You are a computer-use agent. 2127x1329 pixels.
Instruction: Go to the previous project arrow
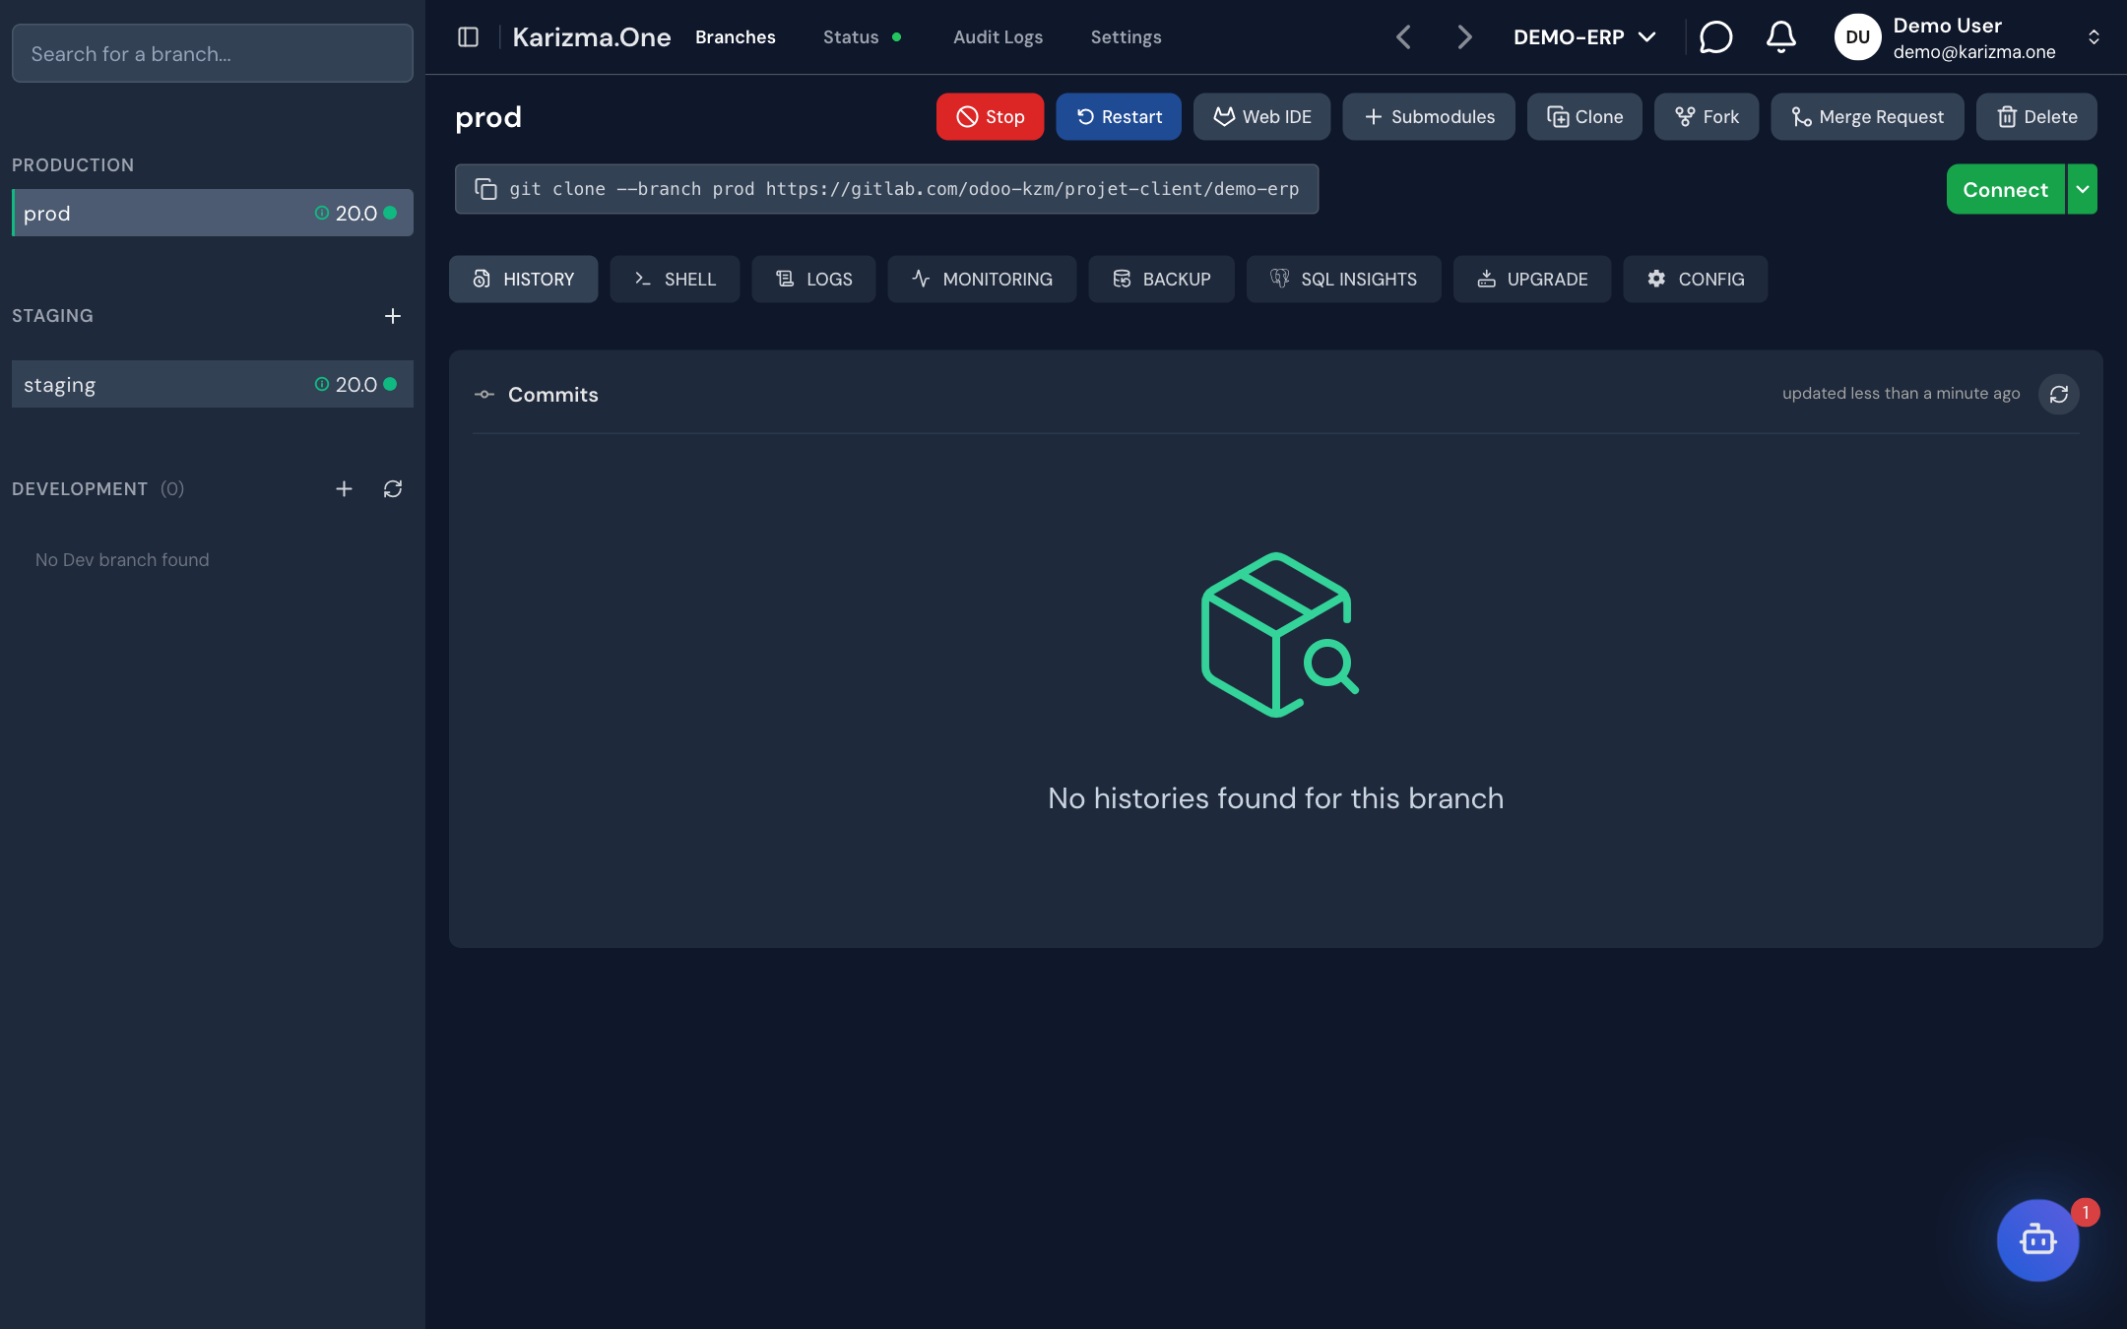1404,37
